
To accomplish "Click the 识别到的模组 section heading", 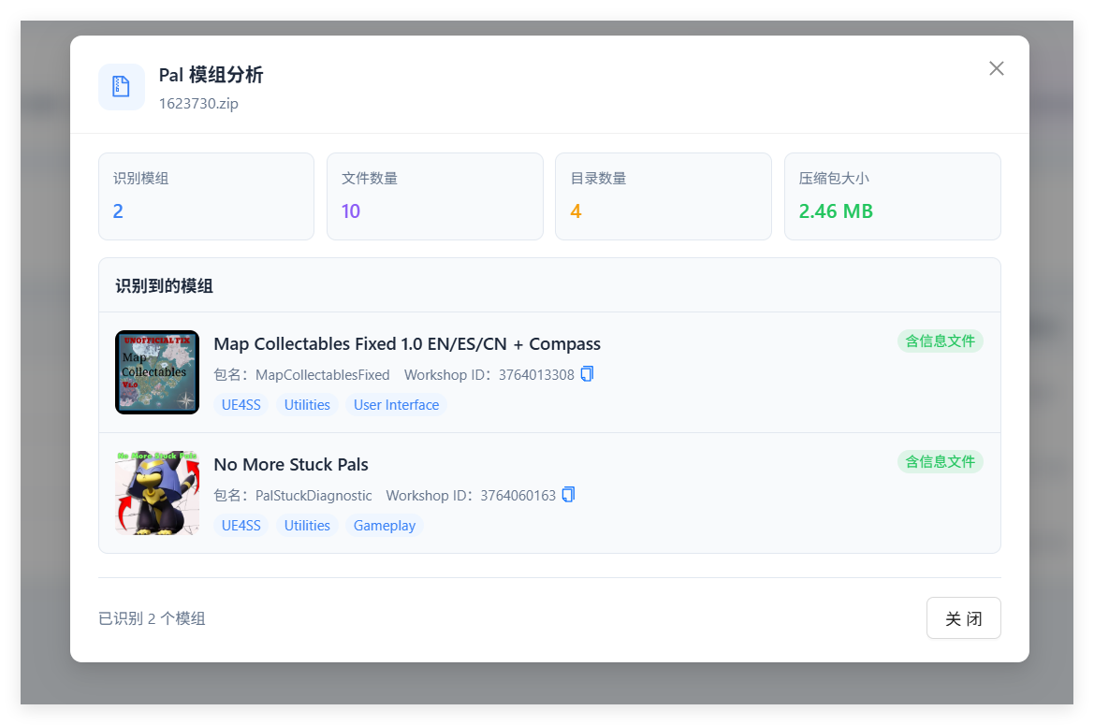I will click(x=165, y=286).
